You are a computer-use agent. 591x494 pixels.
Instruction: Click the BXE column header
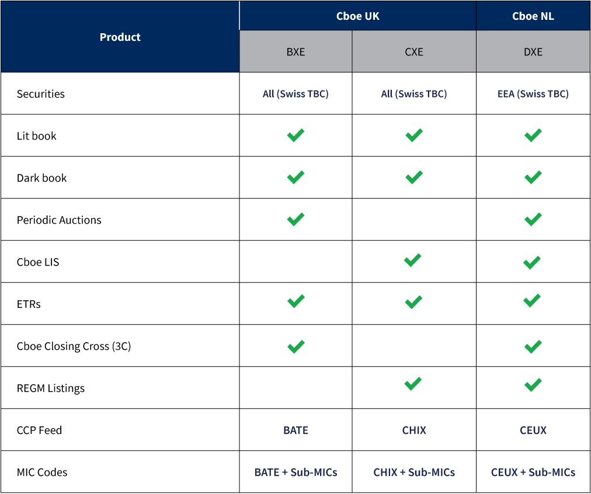295,52
